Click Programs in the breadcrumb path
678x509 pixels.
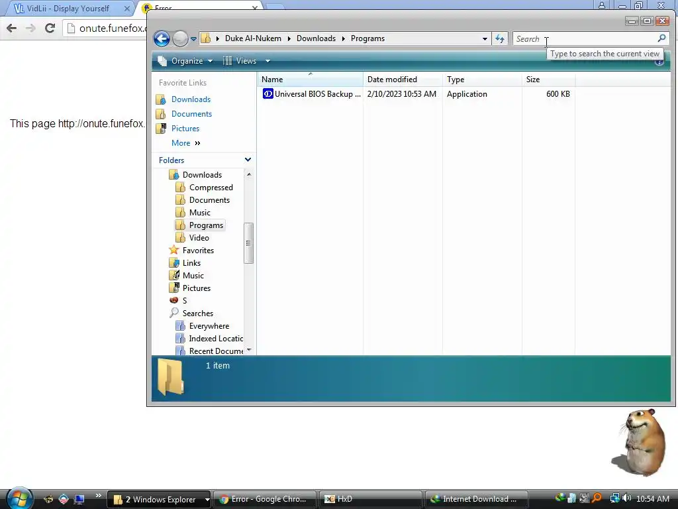coord(367,38)
